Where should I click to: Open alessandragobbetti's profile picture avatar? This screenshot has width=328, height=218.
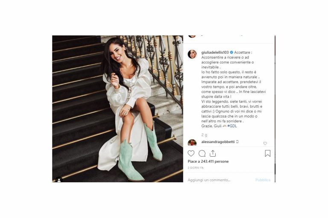(x=192, y=143)
